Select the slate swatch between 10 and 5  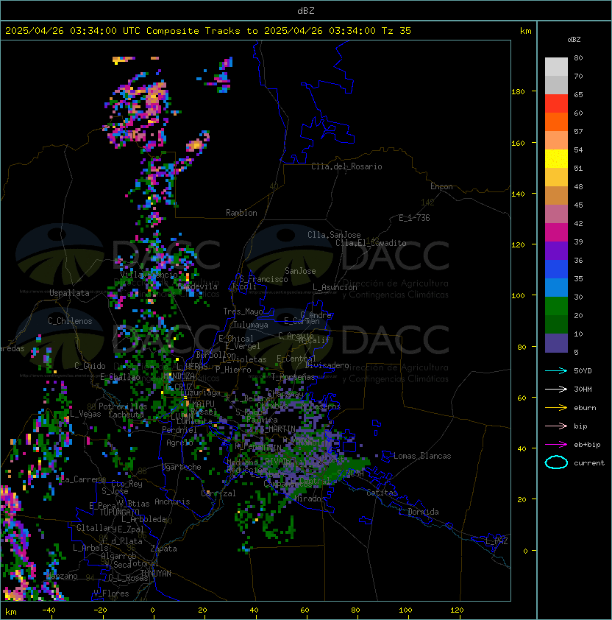point(556,343)
